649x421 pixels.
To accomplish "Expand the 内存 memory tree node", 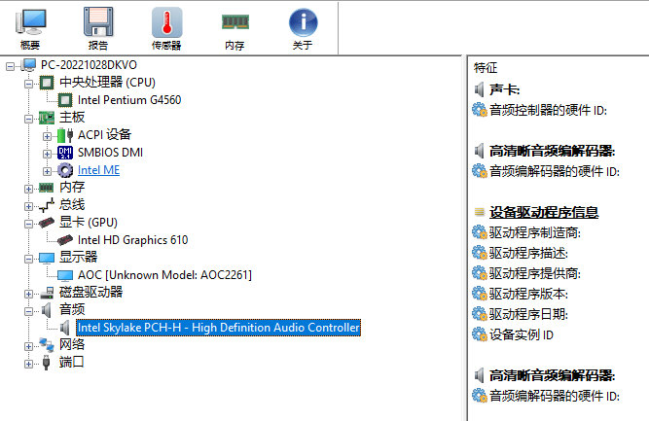I will pos(28,189).
